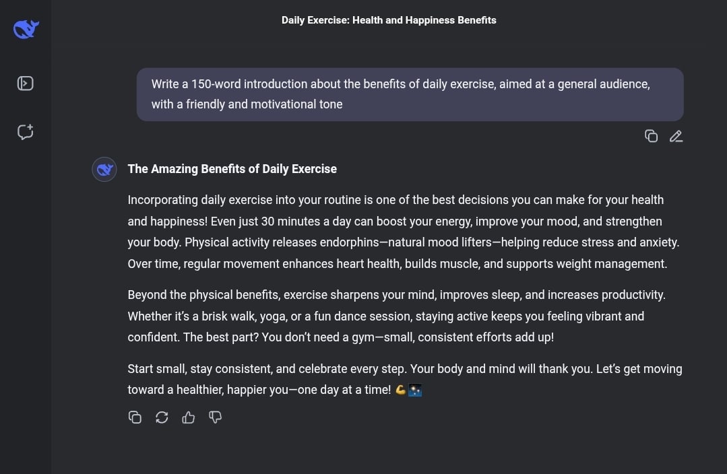Dislike the response with thumbs down
Screen dimensions: 727x474
[215, 417]
